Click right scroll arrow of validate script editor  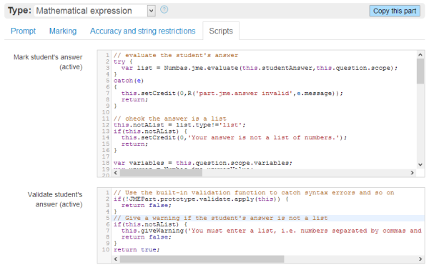[x=420, y=259]
